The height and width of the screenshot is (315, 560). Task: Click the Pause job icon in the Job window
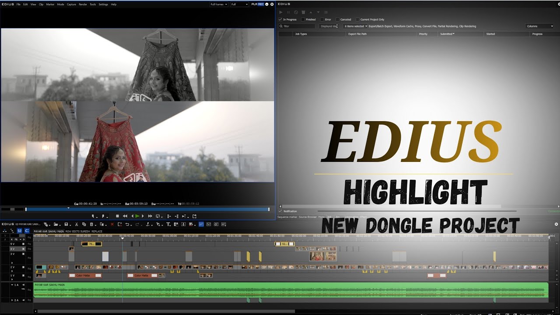288,12
